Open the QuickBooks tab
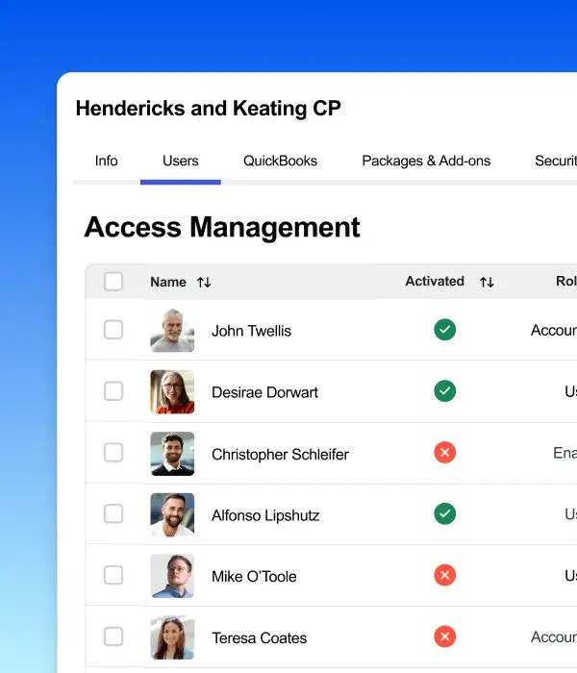This screenshot has height=673, width=577. tap(280, 161)
